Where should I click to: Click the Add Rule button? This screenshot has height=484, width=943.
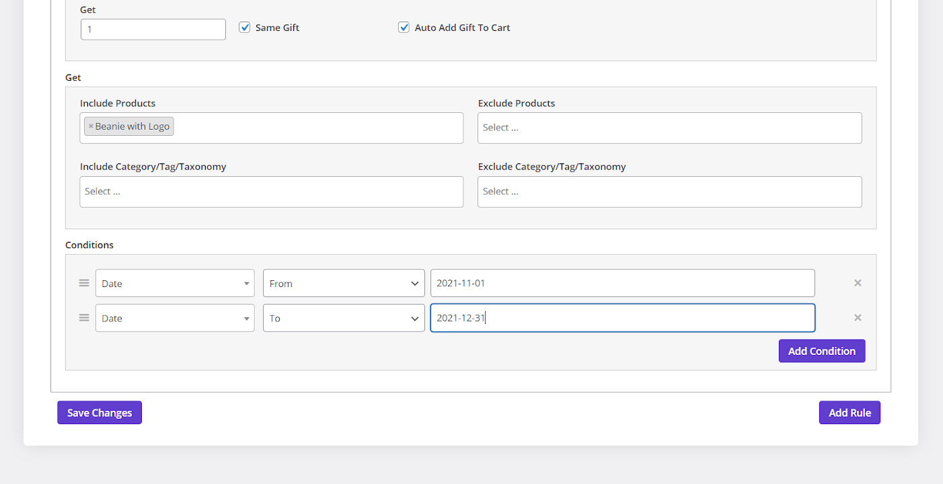pos(850,413)
